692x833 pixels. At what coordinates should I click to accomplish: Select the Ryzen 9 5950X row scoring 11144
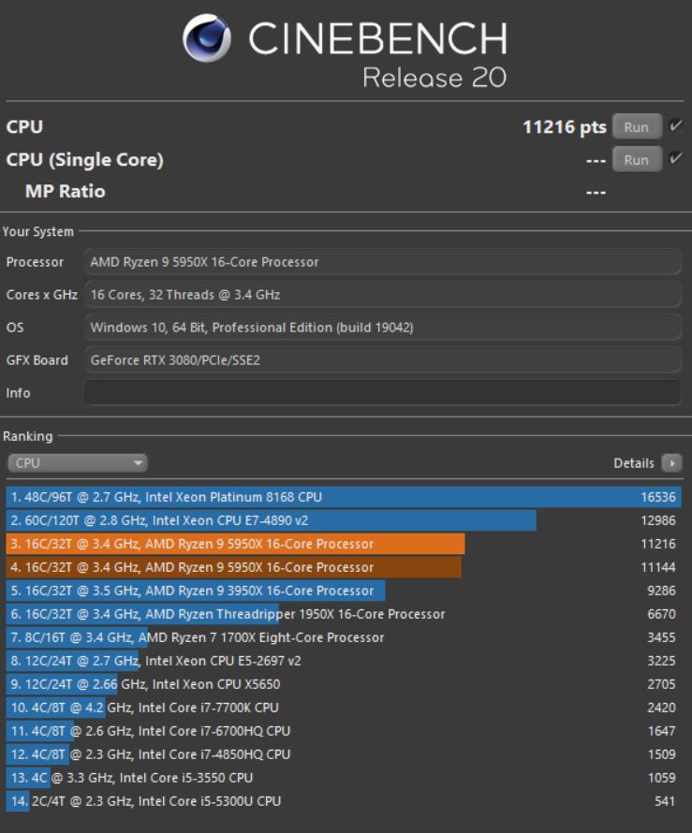(344, 567)
